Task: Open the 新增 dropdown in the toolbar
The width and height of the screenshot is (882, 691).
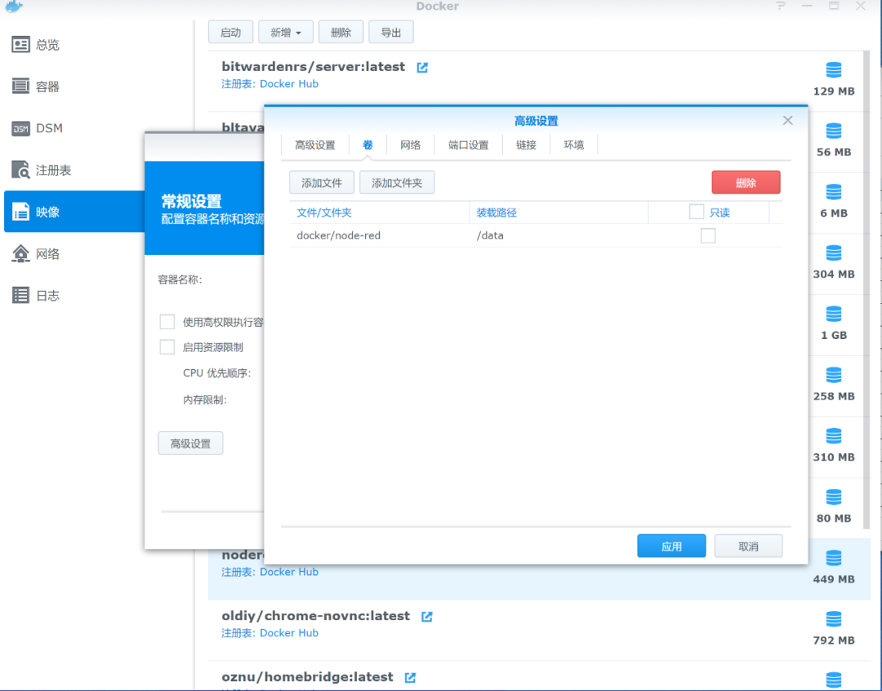Action: click(286, 33)
